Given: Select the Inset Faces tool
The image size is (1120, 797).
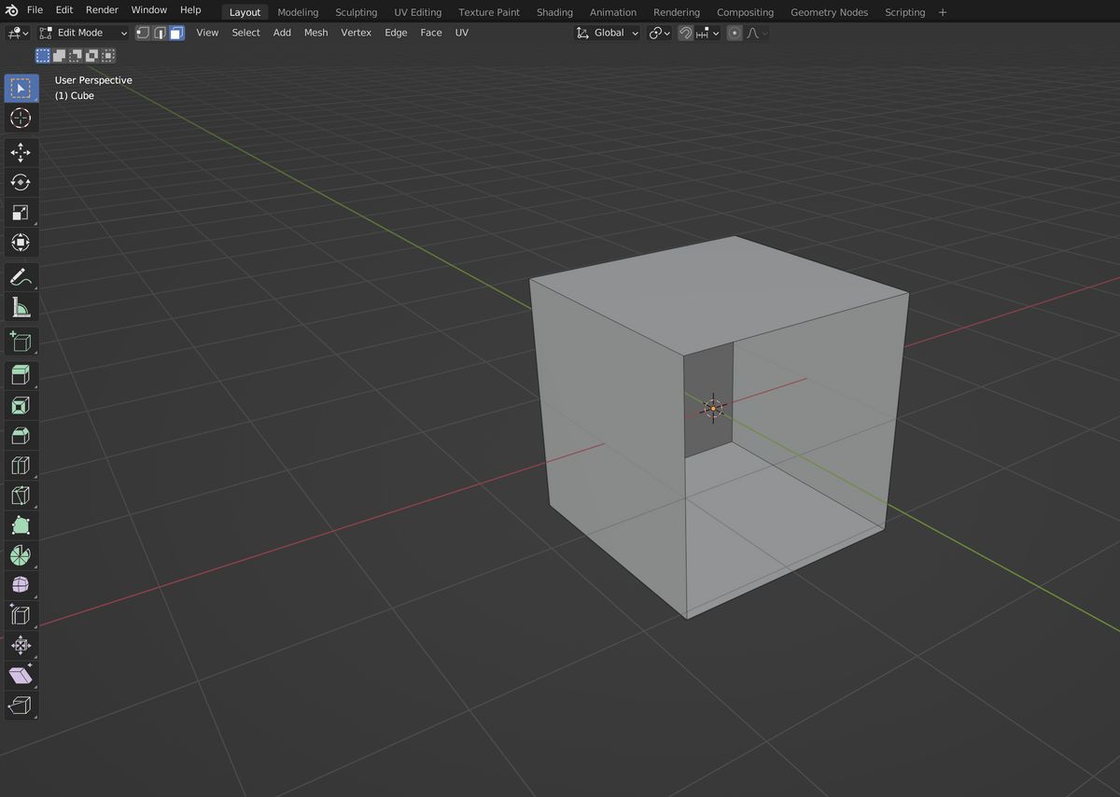Looking at the screenshot, I should (x=21, y=405).
